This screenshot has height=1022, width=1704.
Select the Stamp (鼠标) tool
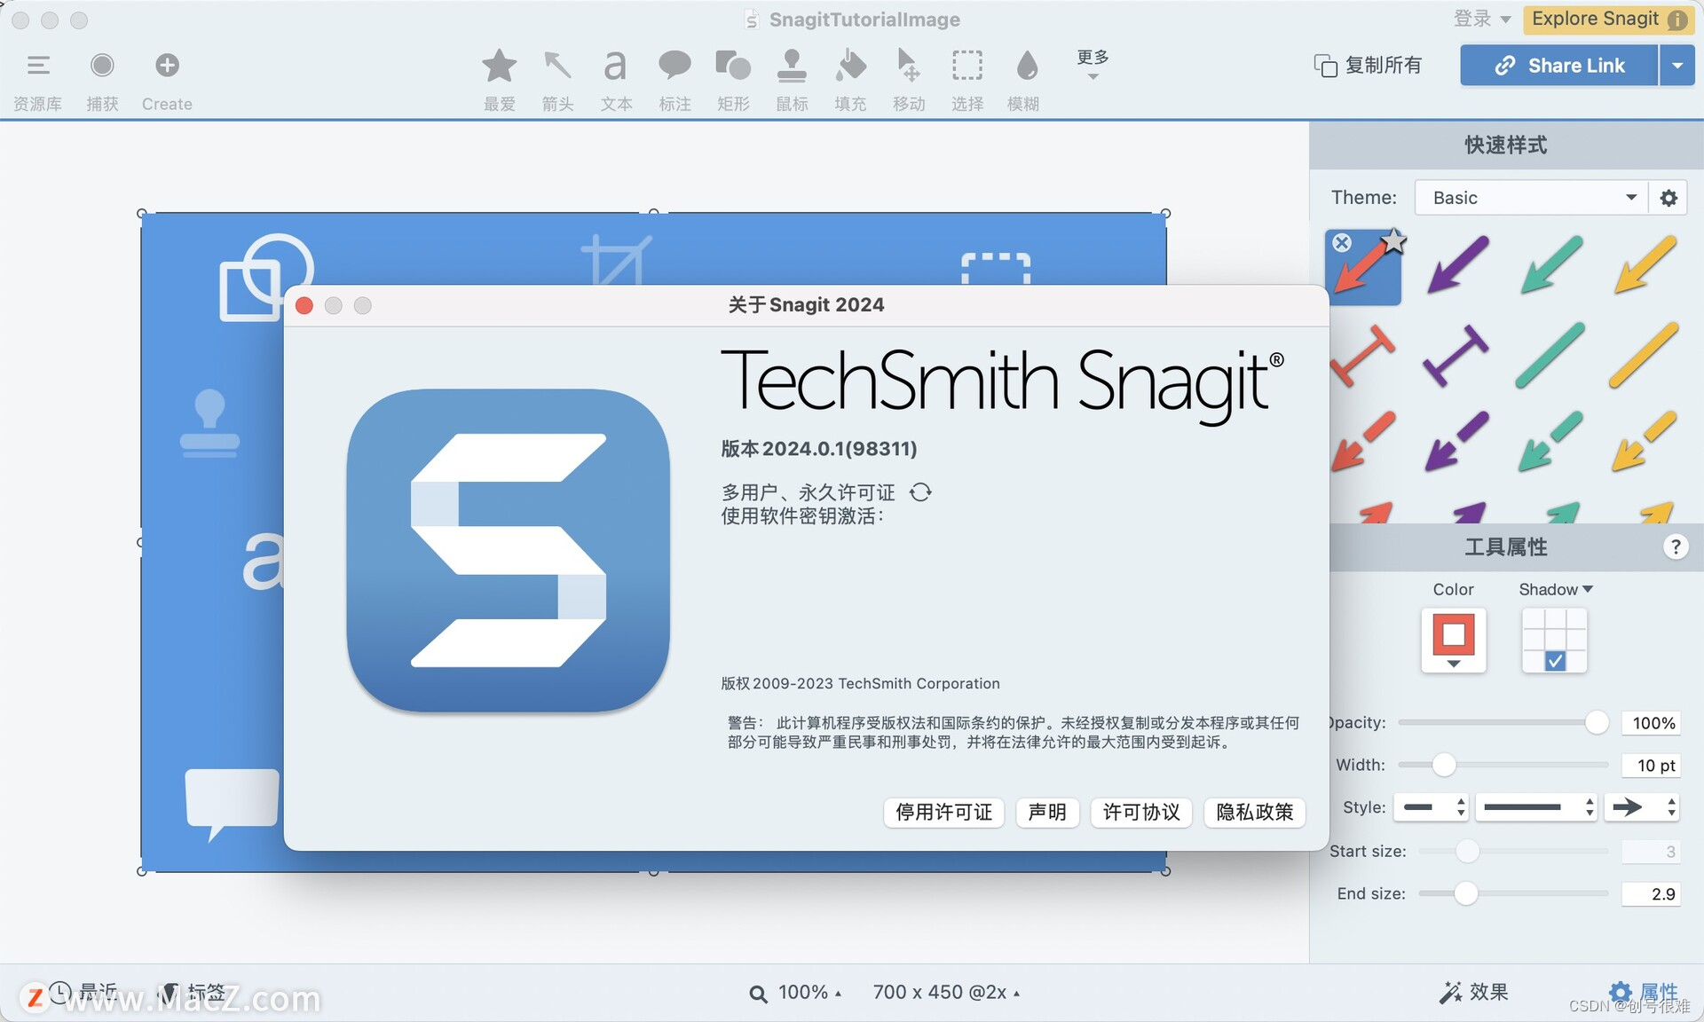(792, 66)
